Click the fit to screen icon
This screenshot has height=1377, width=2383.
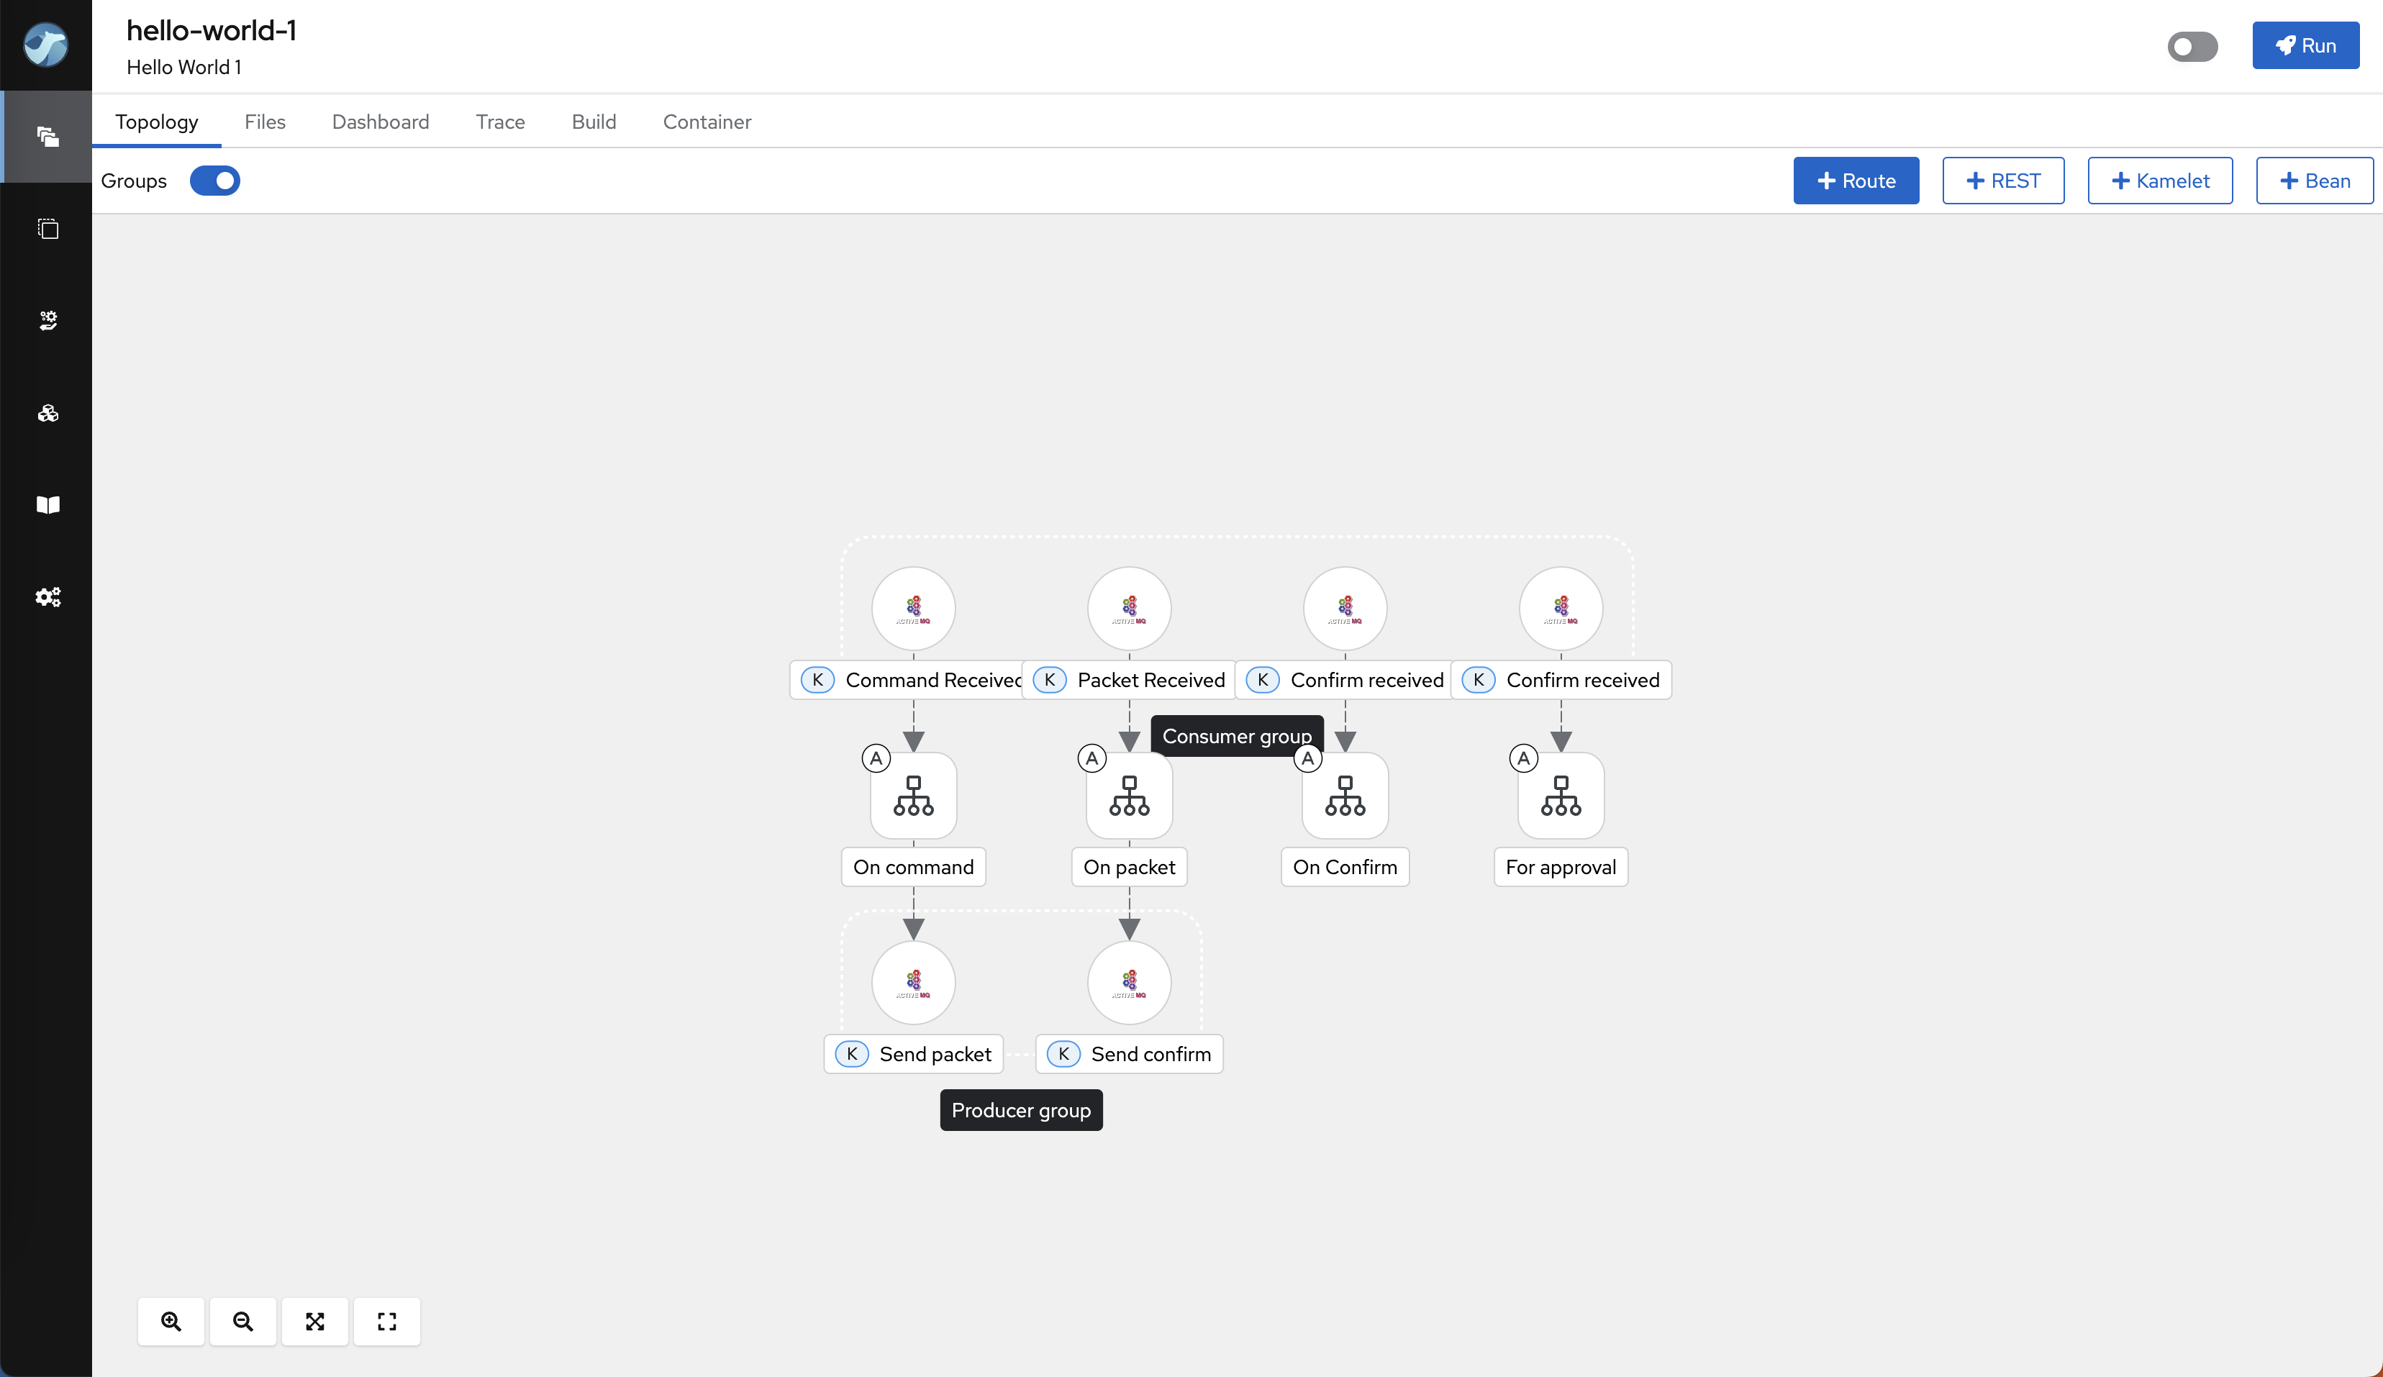click(315, 1321)
